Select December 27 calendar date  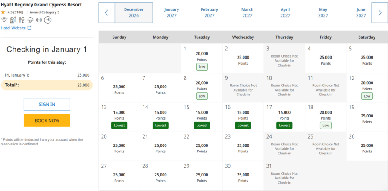pyautogui.click(x=119, y=176)
